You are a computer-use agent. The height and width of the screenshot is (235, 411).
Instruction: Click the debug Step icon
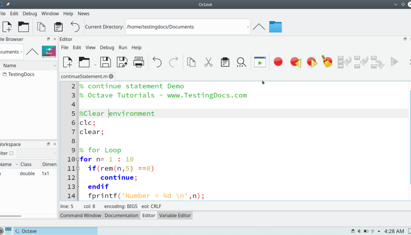[344, 62]
